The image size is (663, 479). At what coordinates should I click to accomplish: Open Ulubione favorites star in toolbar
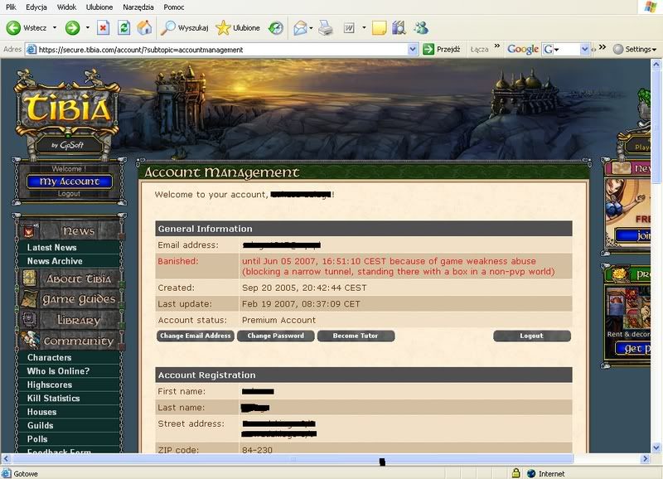coord(223,28)
